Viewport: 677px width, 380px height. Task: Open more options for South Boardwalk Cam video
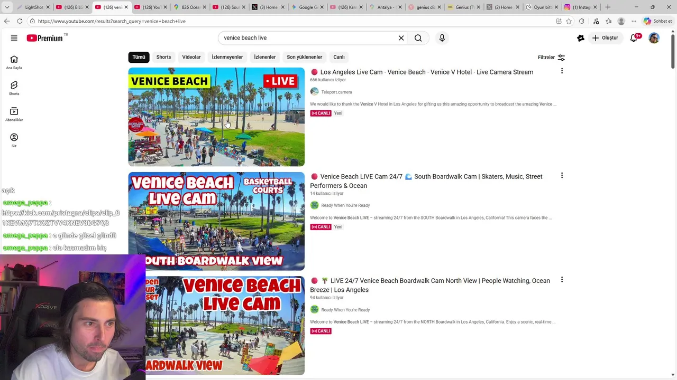coord(562,176)
